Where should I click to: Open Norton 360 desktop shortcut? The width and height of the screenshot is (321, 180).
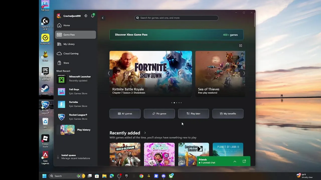[45, 39]
